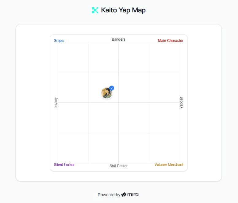Click the Yapper axis label

(181, 103)
